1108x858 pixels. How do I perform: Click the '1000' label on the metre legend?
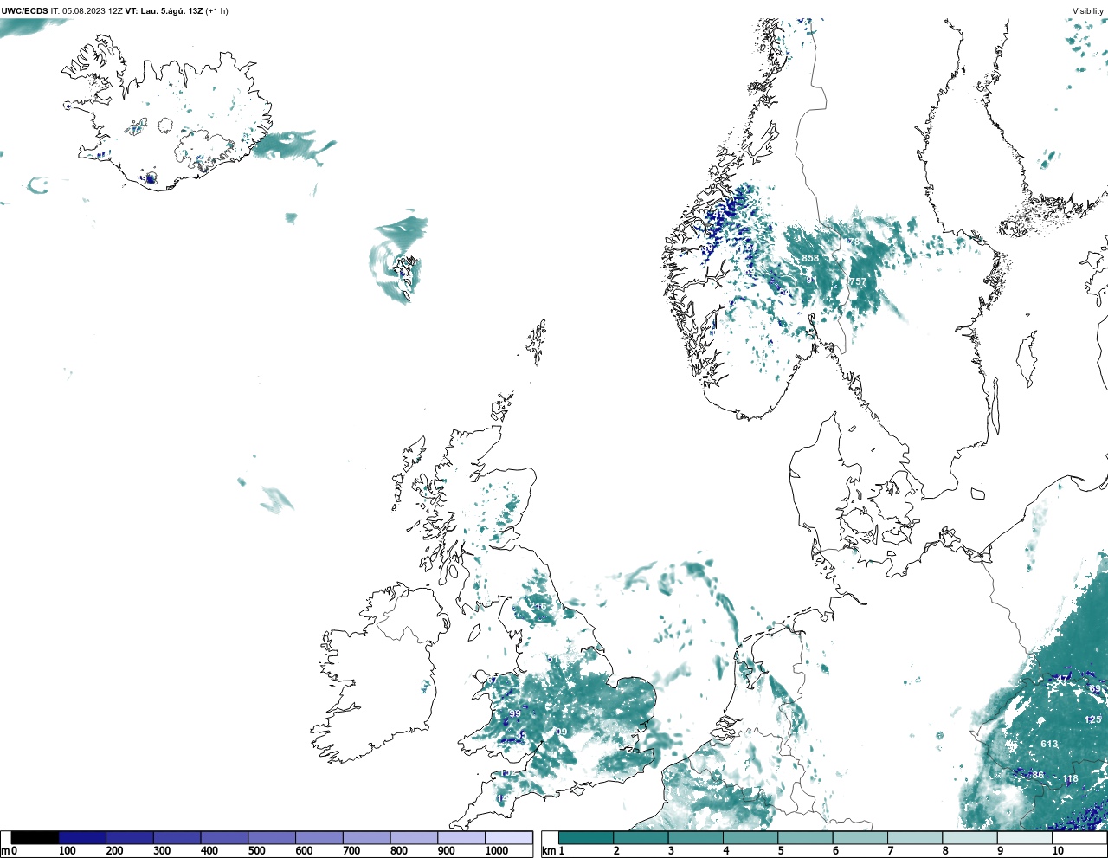pyautogui.click(x=497, y=851)
